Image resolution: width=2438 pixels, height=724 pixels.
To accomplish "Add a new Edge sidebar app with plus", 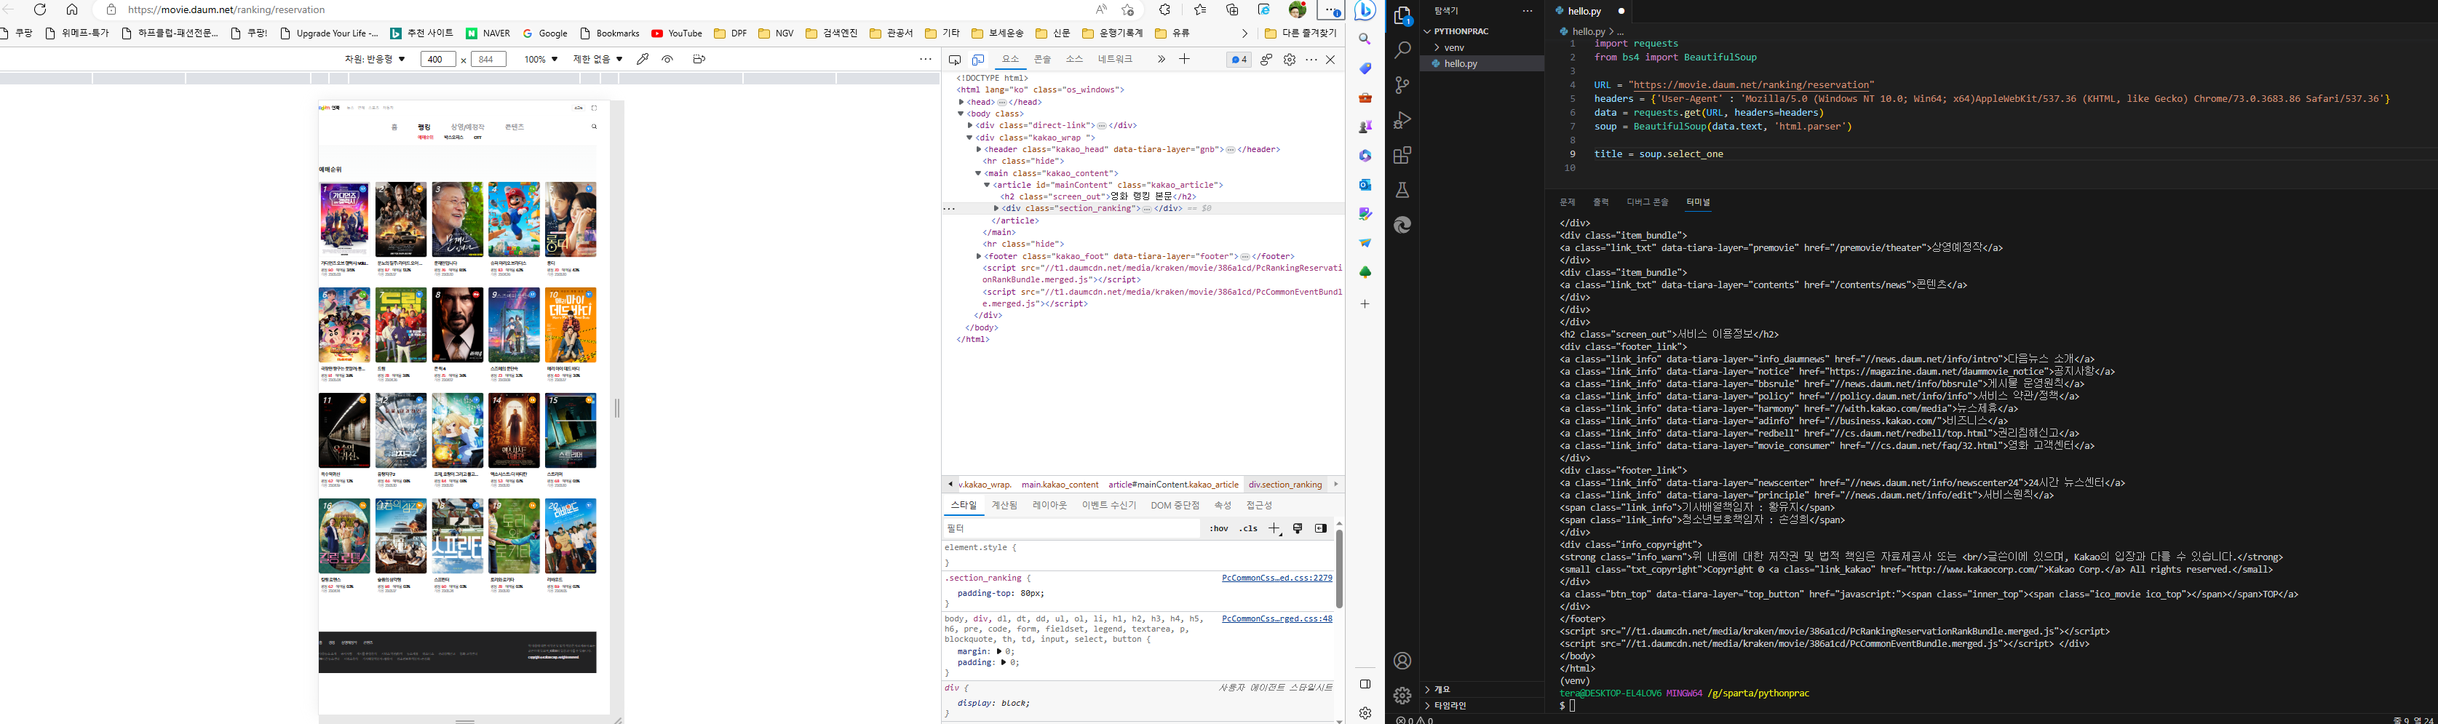I will [x=1365, y=304].
